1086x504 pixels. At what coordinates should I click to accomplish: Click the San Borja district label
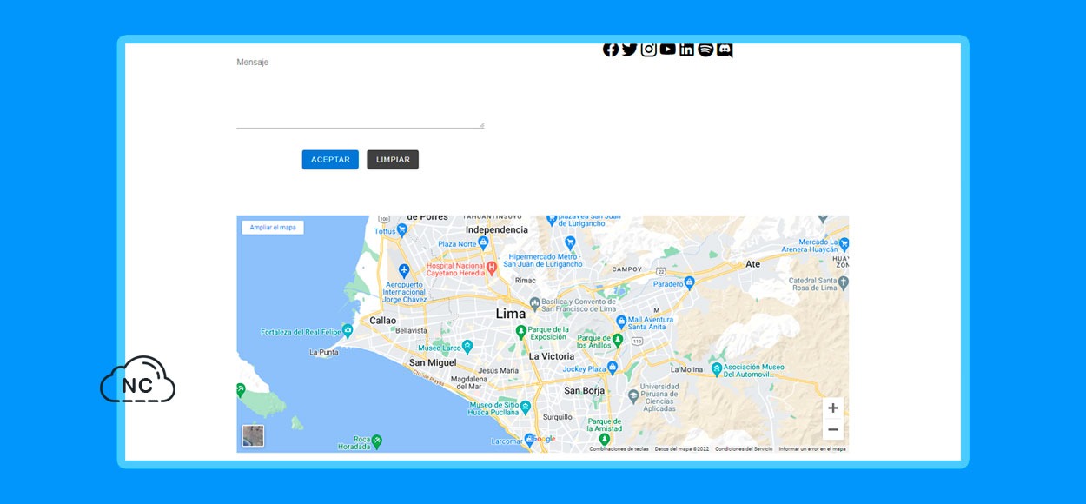point(584,391)
